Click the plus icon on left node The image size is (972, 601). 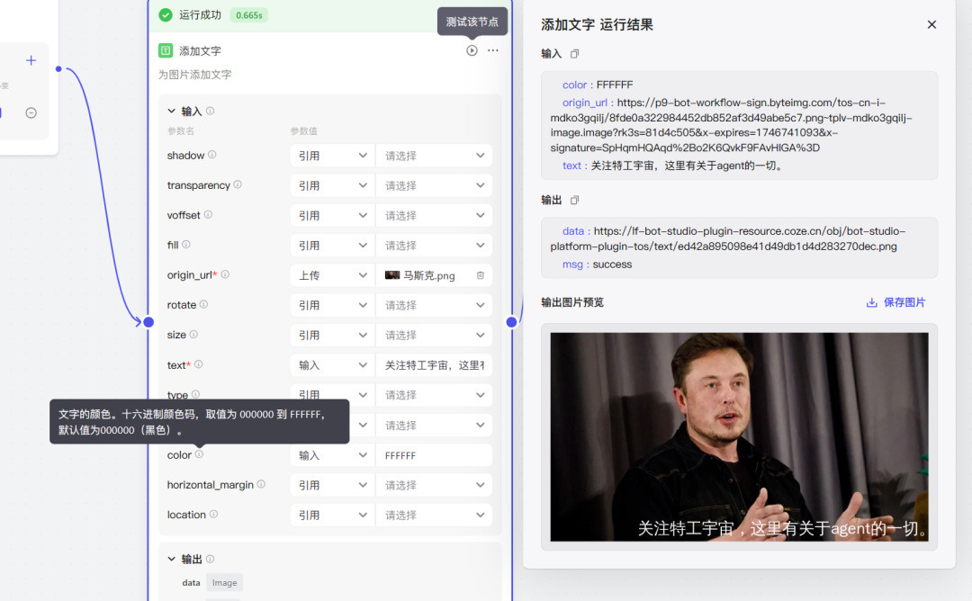(x=31, y=60)
